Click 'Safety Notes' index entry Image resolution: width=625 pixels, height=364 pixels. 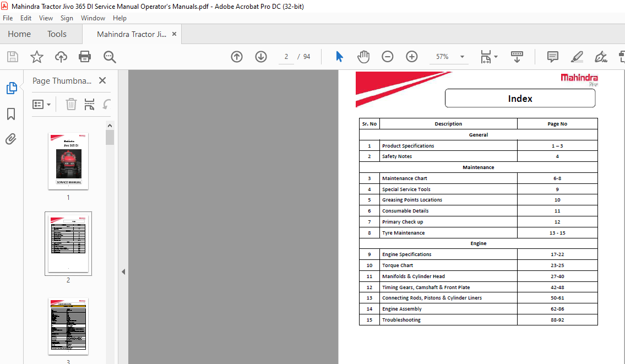click(x=396, y=156)
